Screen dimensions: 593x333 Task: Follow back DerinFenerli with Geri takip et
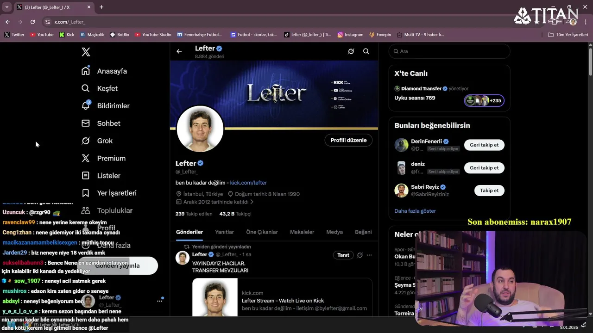(484, 145)
